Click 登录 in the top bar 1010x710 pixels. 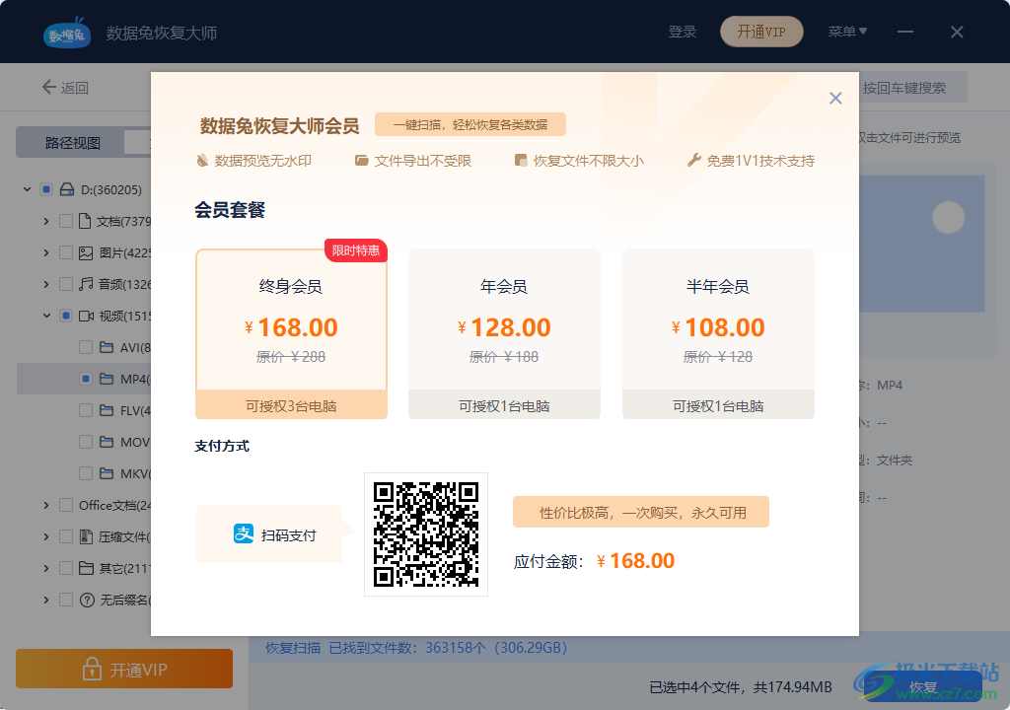(683, 31)
